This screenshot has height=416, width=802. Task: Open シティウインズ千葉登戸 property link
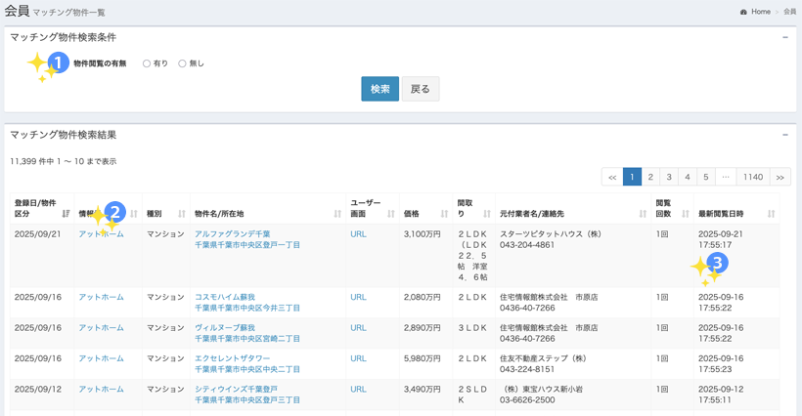click(x=237, y=389)
